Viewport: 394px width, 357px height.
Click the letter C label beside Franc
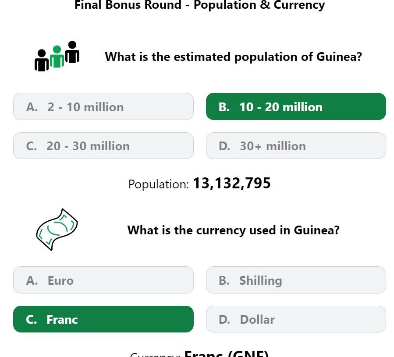click(x=31, y=320)
